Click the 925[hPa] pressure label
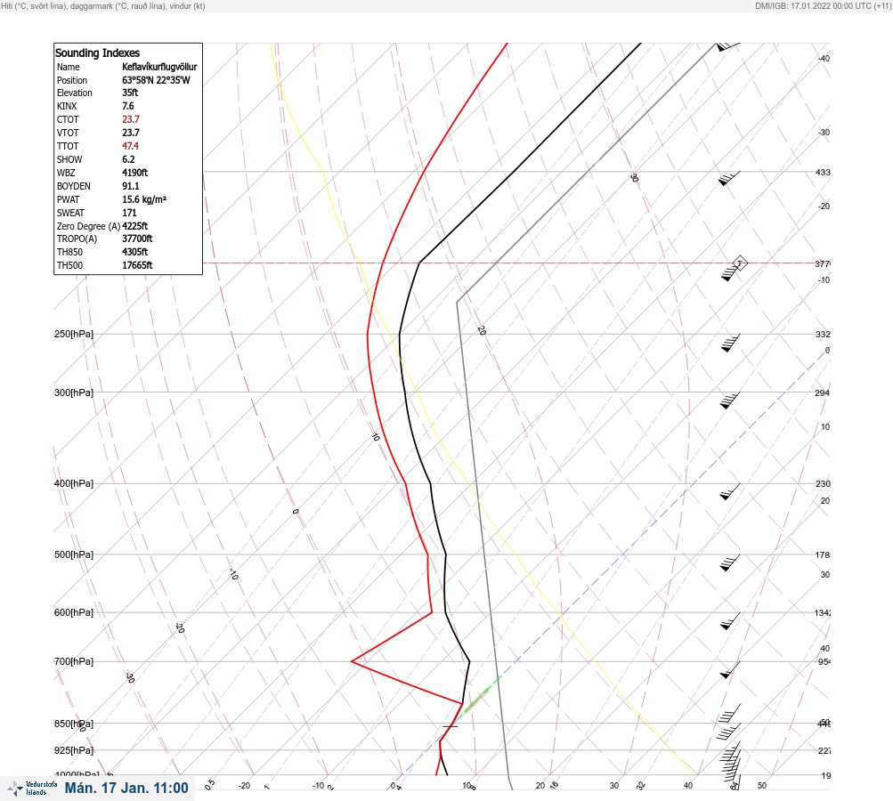Viewport: 893px width, 801px height. [x=74, y=750]
